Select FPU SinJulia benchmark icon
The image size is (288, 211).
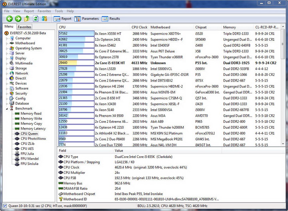tap(17, 164)
